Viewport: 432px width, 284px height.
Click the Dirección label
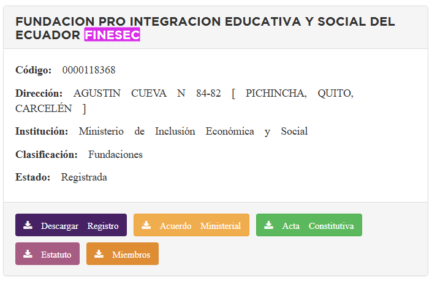click(x=39, y=94)
